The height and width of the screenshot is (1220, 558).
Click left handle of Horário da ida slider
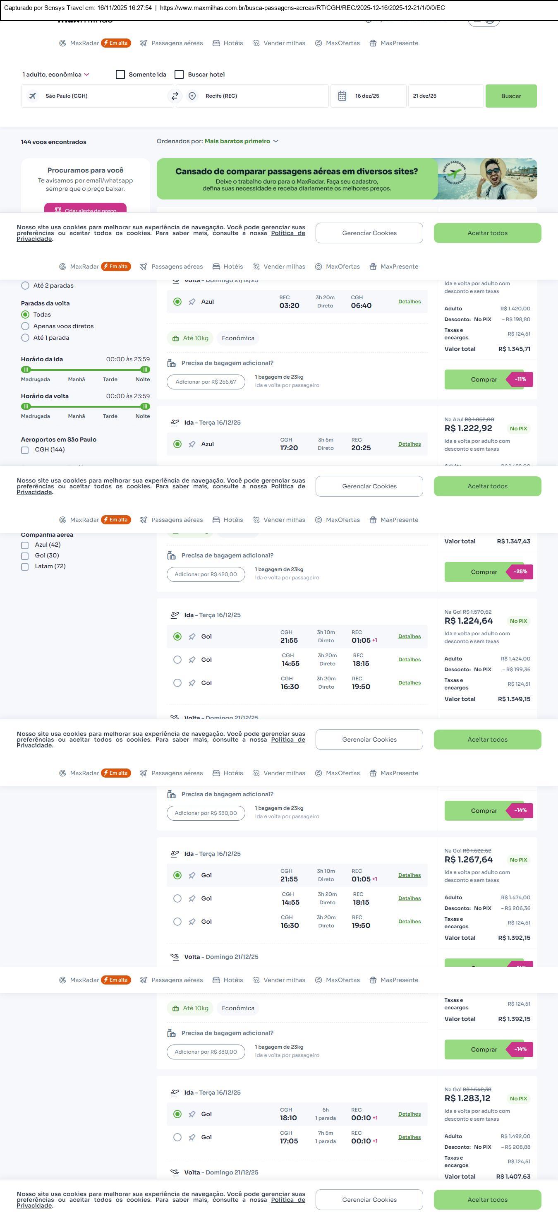(26, 370)
